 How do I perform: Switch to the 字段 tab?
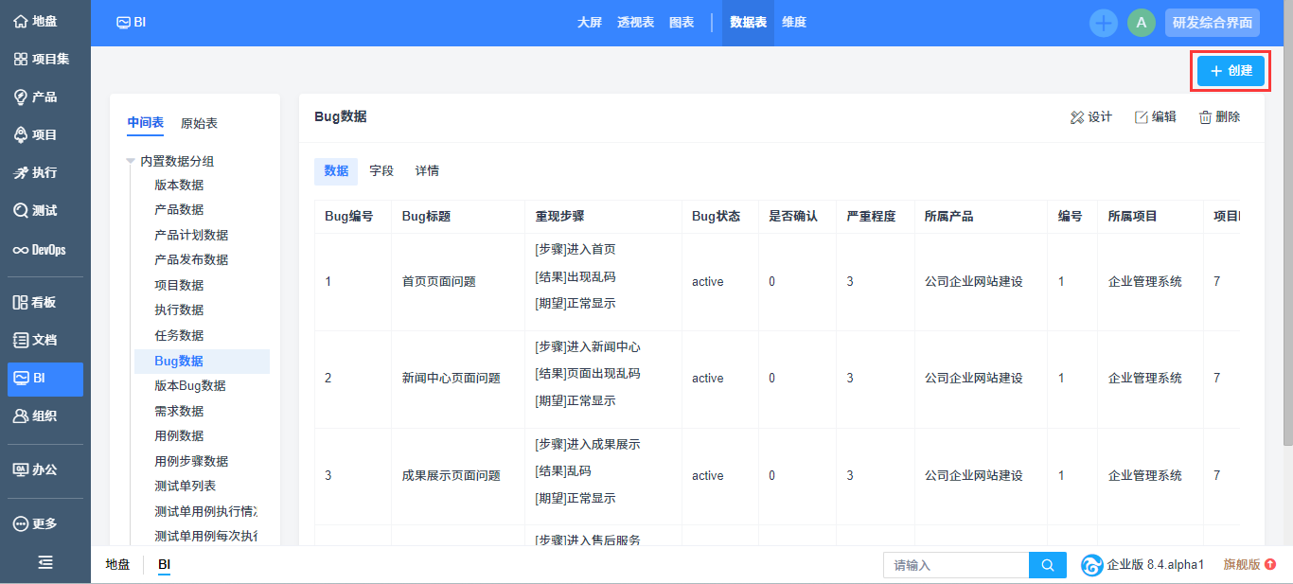click(381, 171)
